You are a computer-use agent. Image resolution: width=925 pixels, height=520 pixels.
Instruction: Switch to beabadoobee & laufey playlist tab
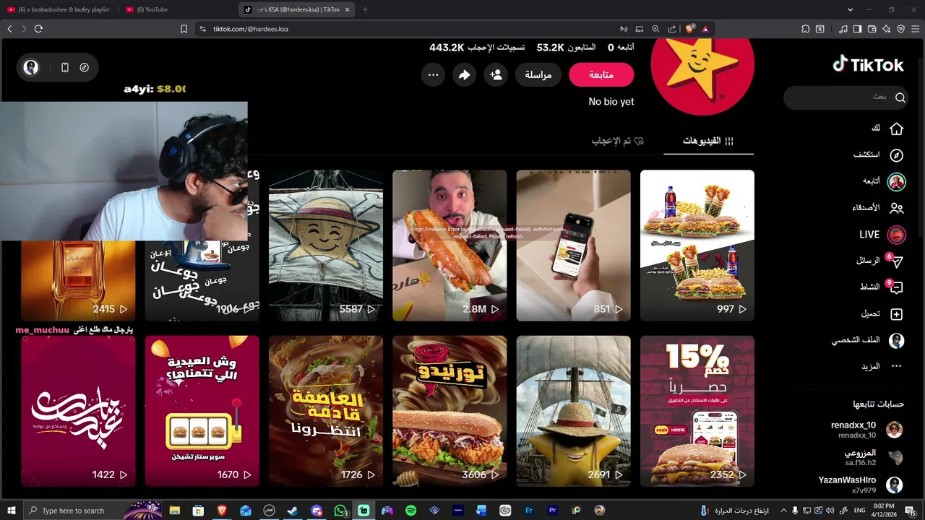pos(59,9)
